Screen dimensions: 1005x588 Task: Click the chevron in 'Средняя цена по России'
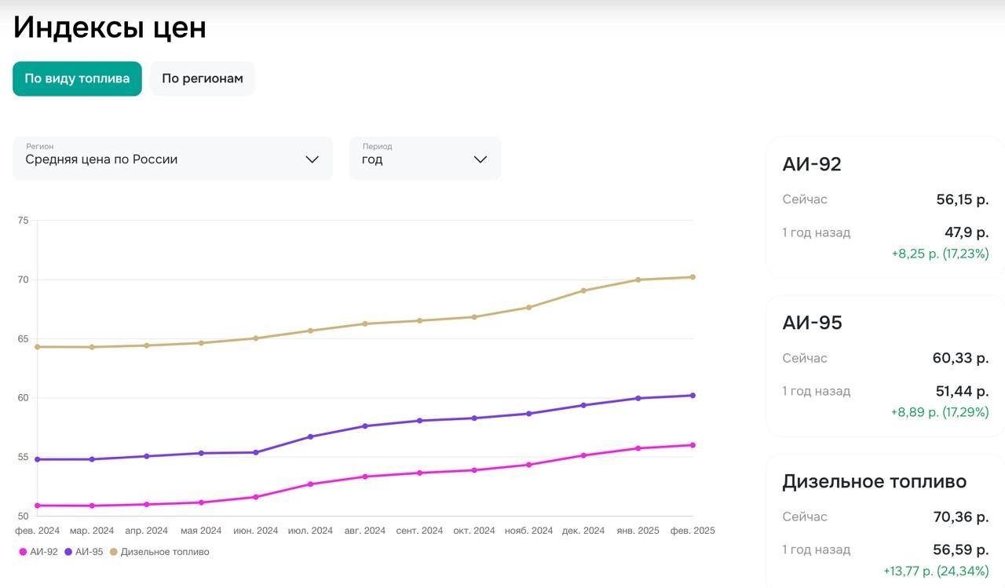point(312,159)
